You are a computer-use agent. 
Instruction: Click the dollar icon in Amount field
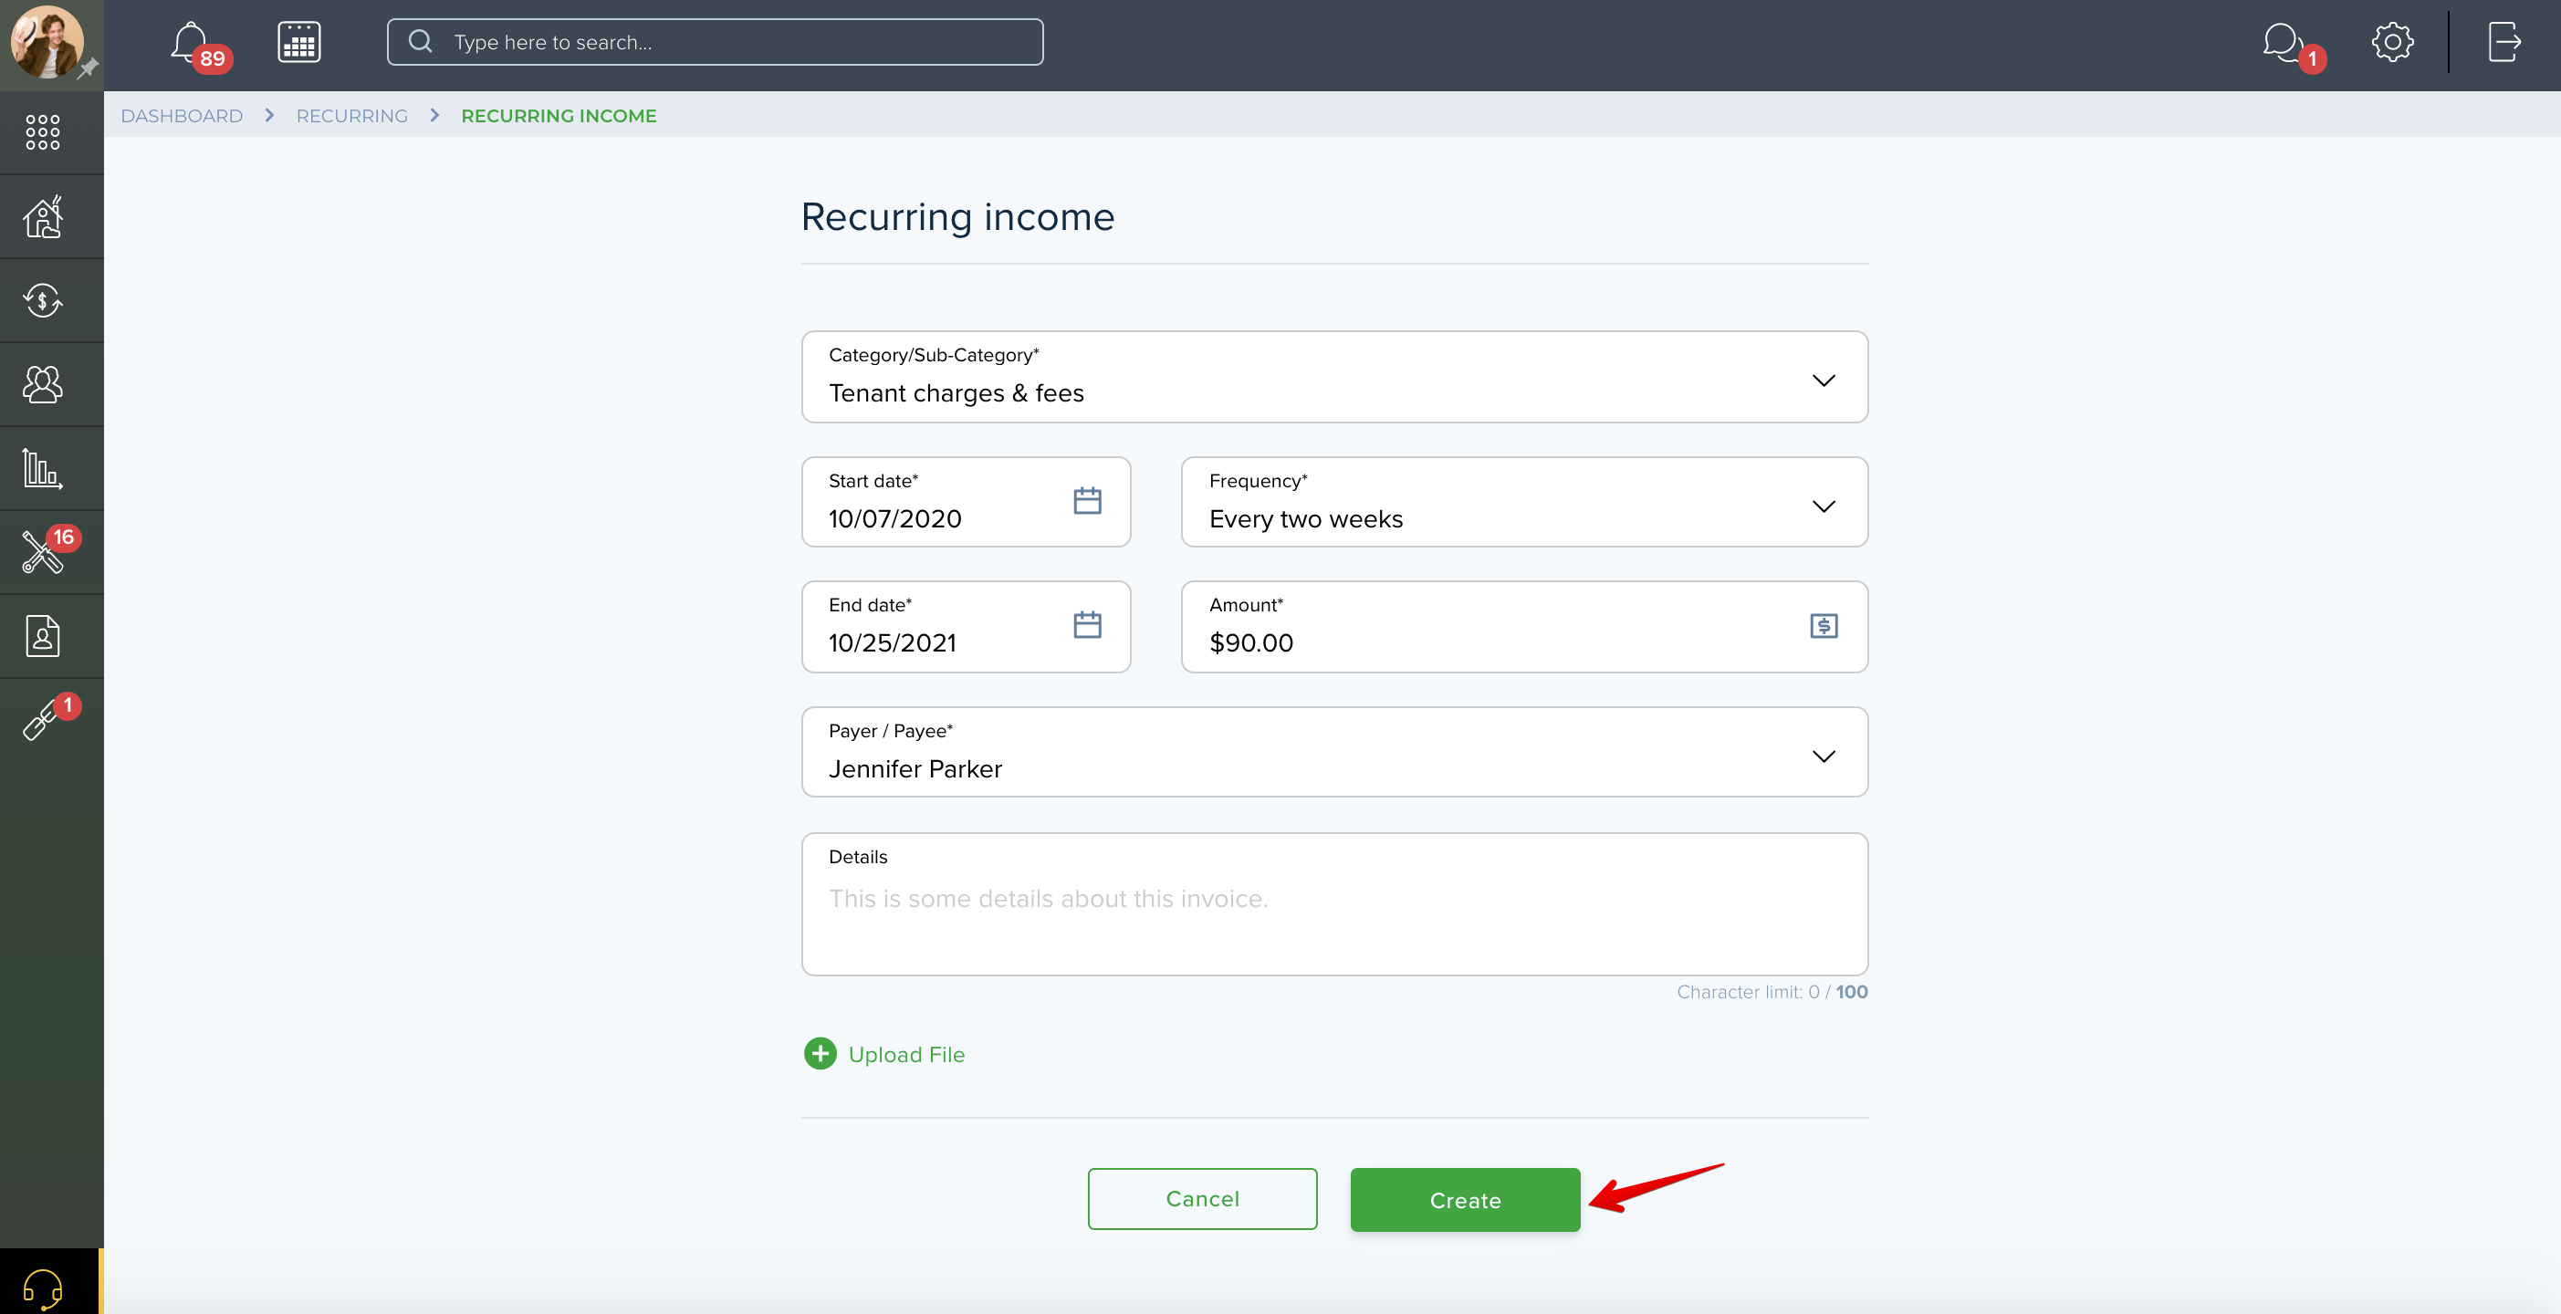pos(1824,626)
